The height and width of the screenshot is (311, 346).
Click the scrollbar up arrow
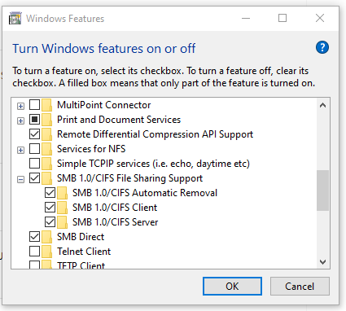click(x=322, y=105)
